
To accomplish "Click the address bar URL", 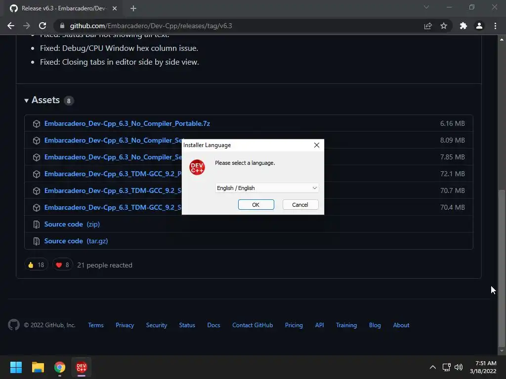I will (151, 26).
